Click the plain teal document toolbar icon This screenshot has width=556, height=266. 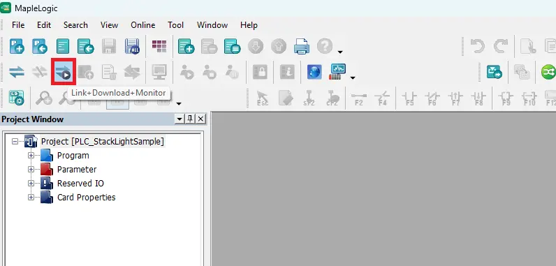pyautogui.click(x=63, y=46)
